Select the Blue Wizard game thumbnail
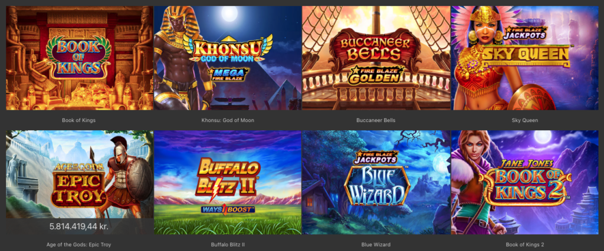The image size is (604, 251). (x=376, y=182)
